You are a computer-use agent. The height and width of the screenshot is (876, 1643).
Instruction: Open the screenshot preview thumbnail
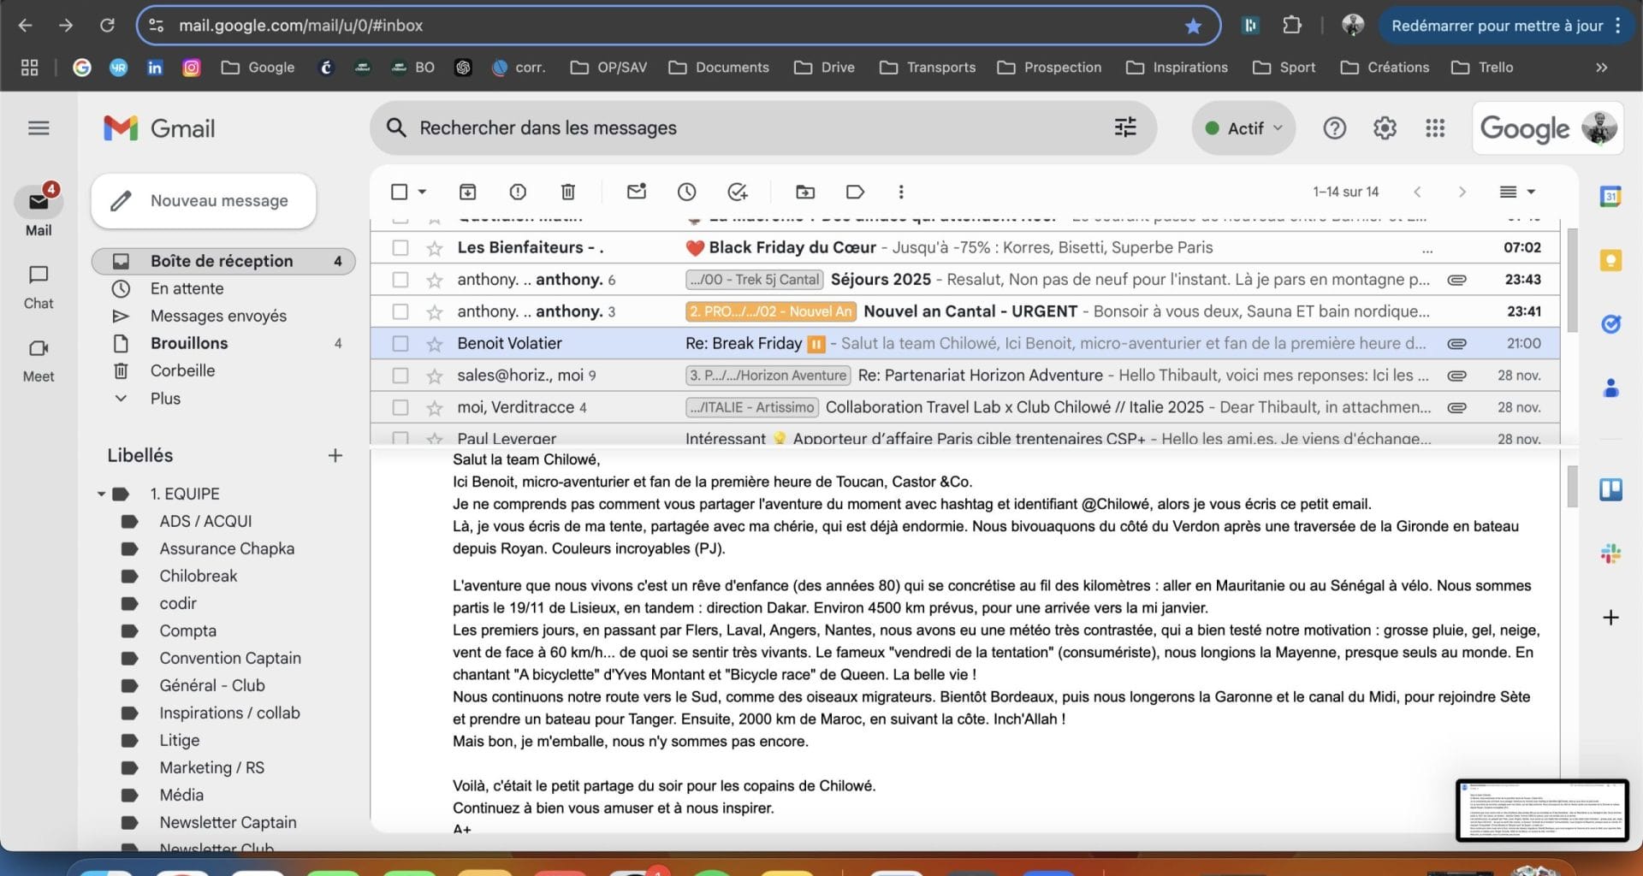point(1542,810)
